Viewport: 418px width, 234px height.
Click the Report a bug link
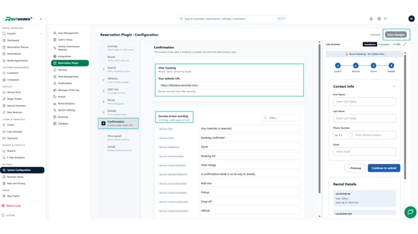tap(13, 206)
